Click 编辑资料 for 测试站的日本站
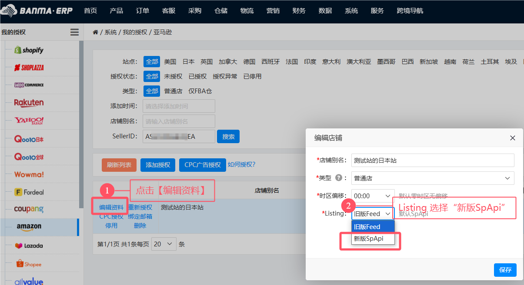The image size is (524, 285). 111,207
